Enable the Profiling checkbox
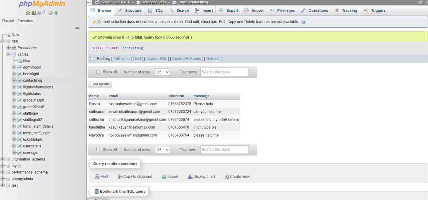 point(92,59)
